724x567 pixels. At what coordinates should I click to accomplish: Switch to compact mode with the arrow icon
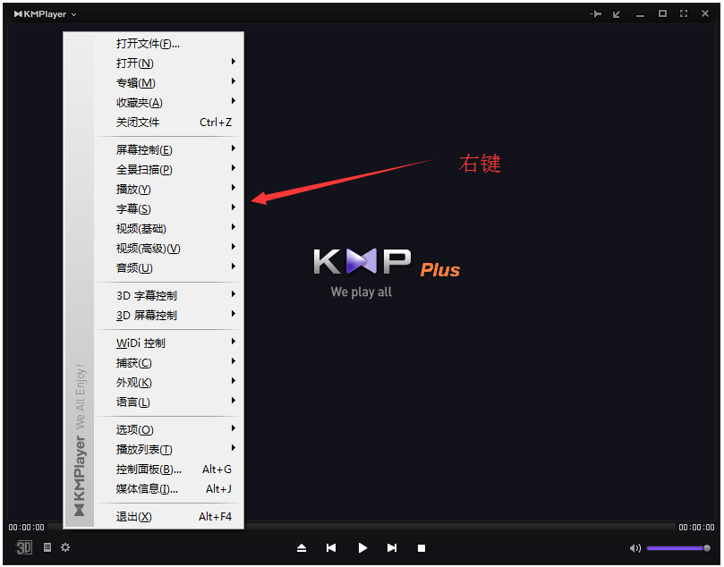[x=617, y=13]
